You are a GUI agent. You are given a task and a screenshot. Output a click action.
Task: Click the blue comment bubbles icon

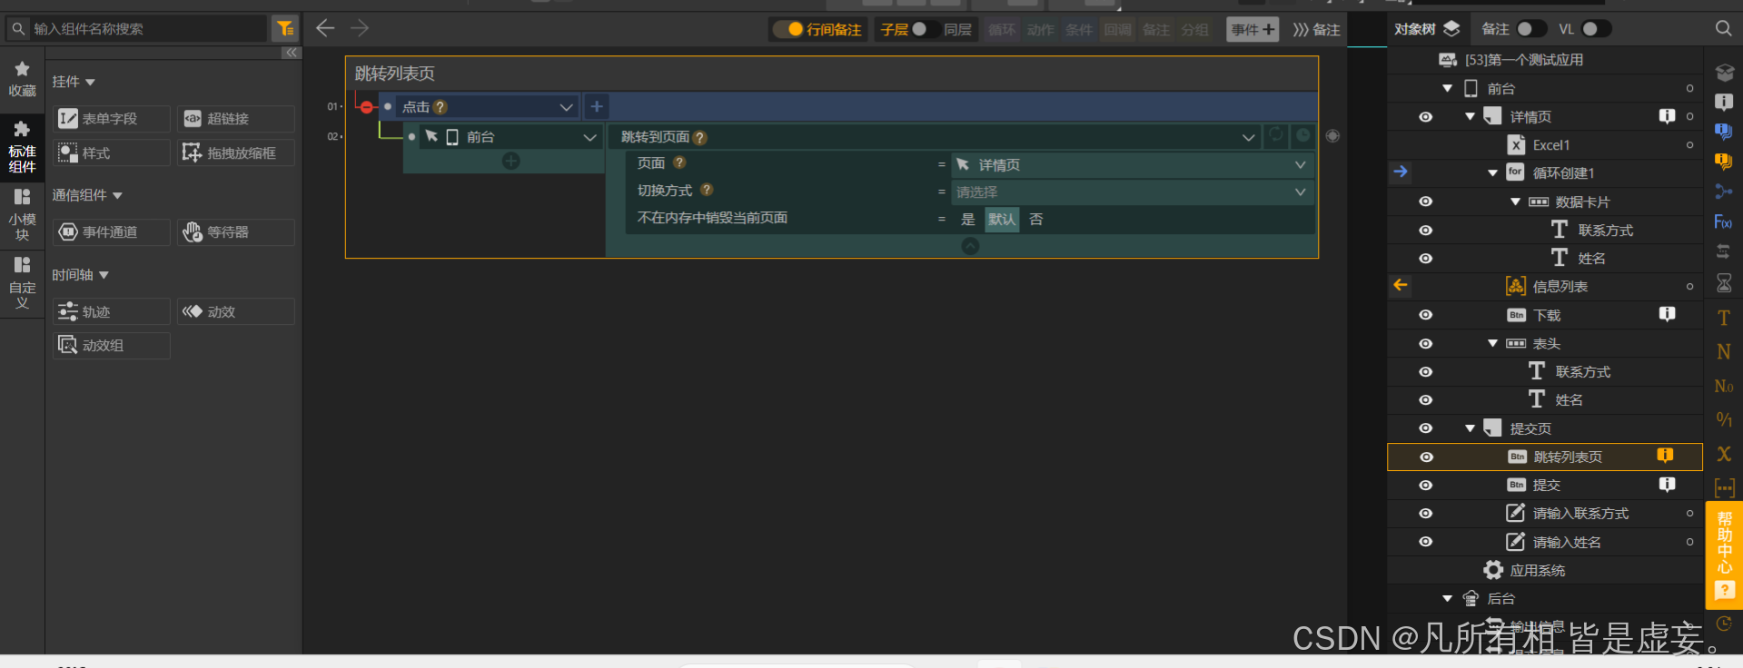pos(1723,132)
